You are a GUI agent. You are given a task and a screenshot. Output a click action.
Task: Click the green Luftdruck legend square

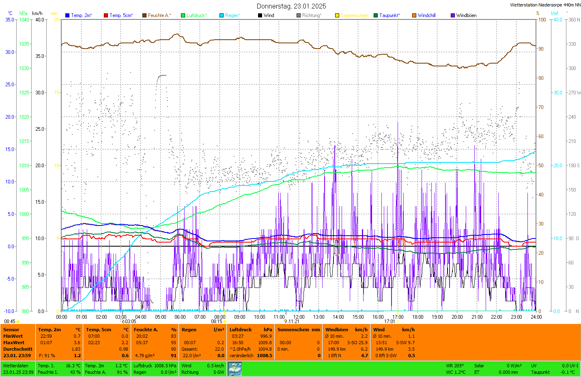pos(183,15)
